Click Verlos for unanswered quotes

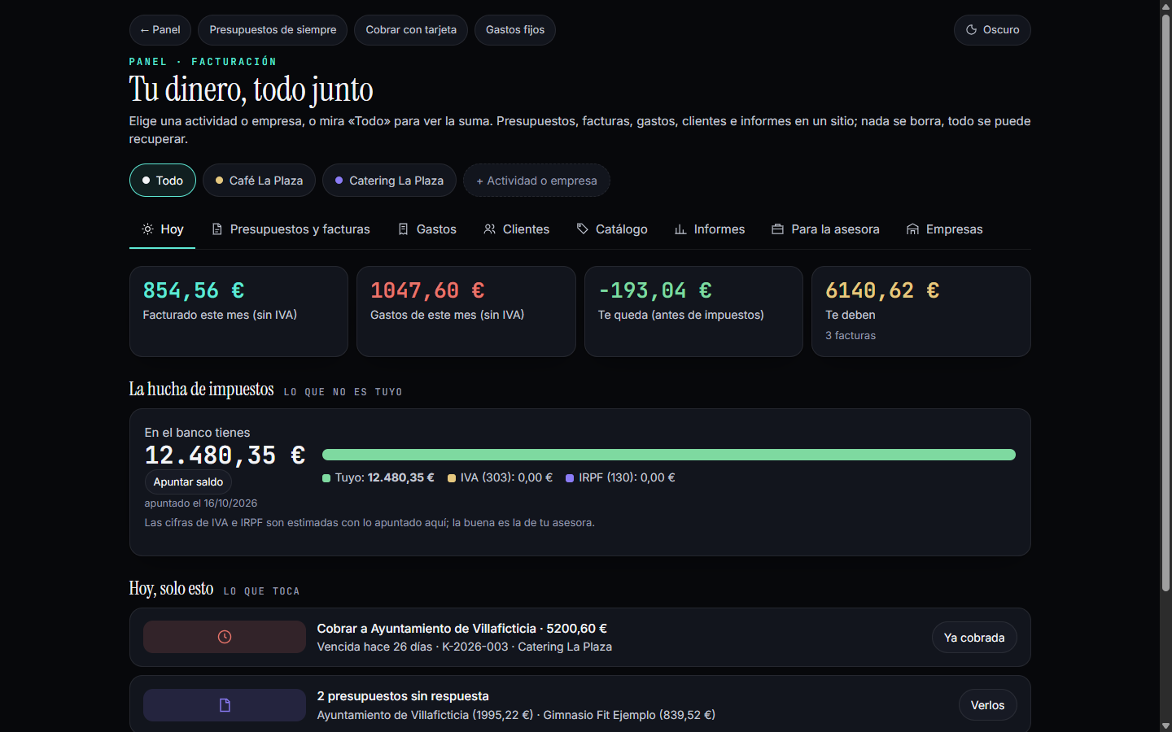pyautogui.click(x=988, y=705)
